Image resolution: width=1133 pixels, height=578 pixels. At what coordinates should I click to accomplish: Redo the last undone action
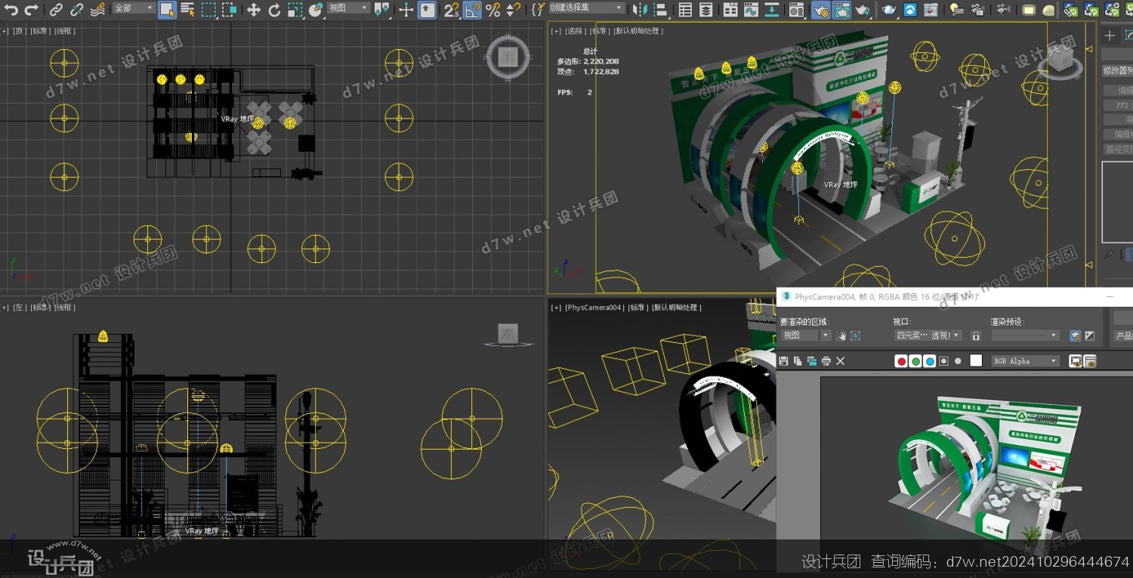[x=31, y=10]
